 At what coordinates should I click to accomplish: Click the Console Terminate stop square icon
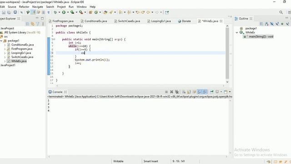pos(166,92)
